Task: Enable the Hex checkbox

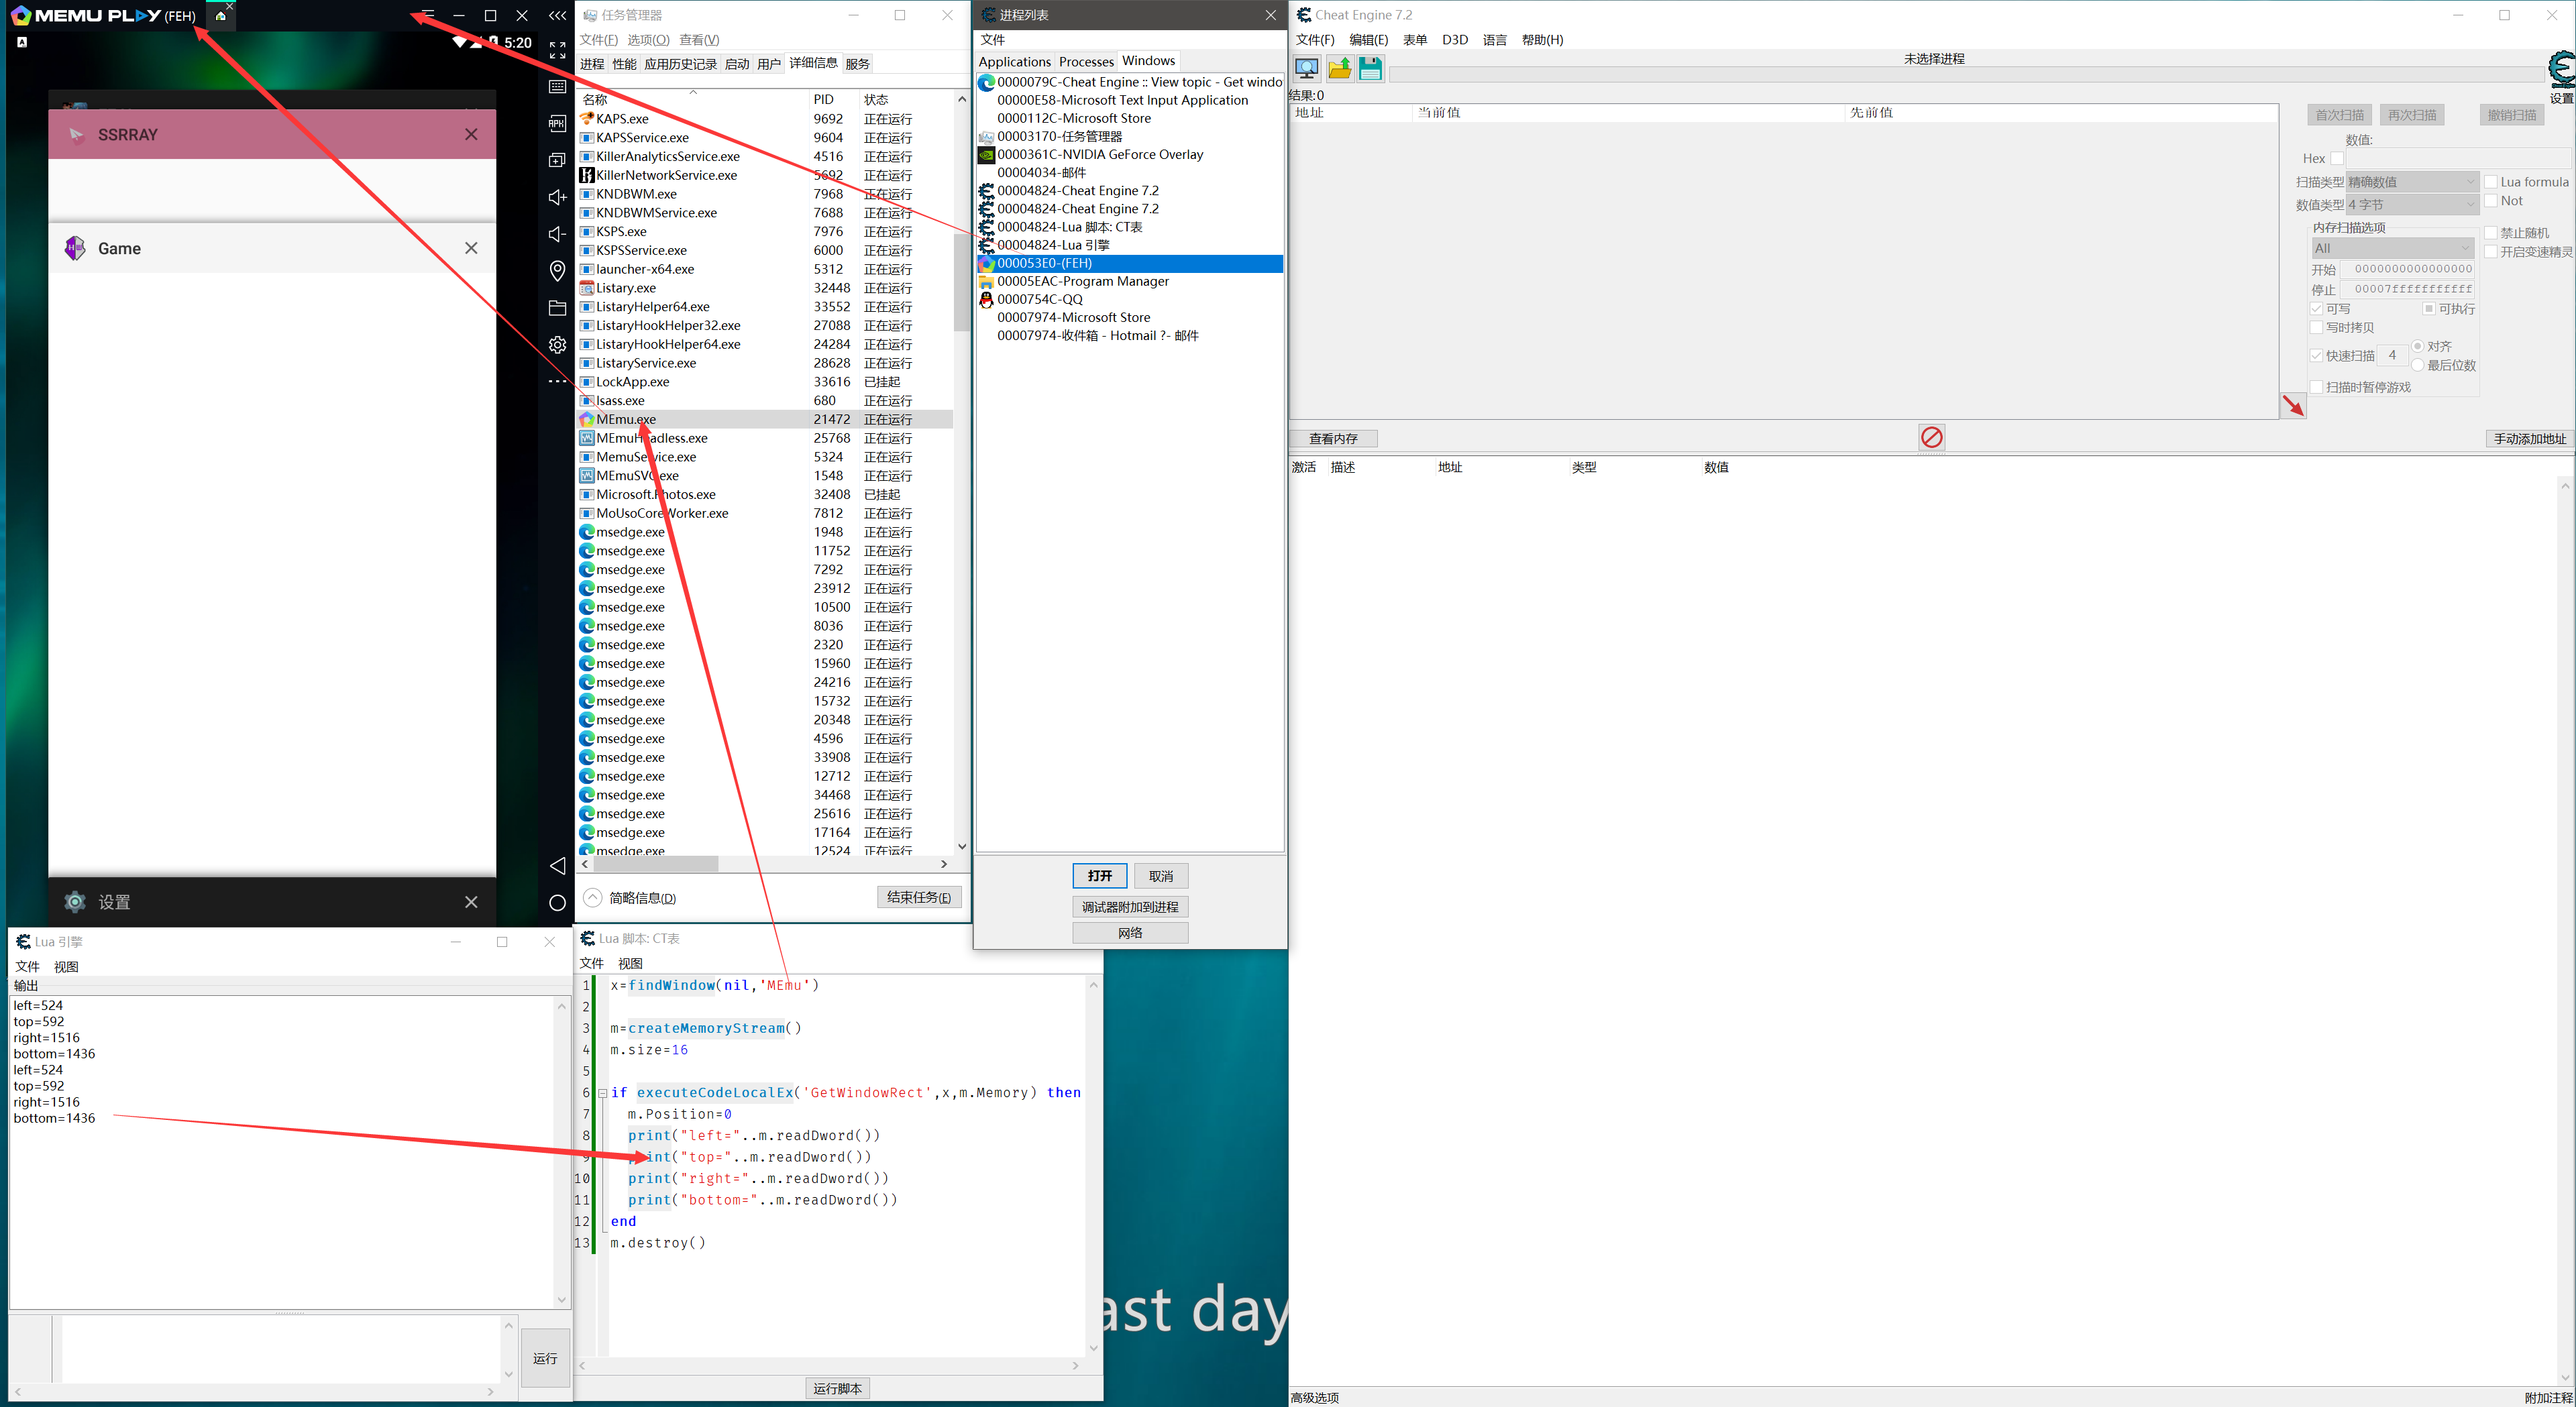Action: pyautogui.click(x=2336, y=158)
